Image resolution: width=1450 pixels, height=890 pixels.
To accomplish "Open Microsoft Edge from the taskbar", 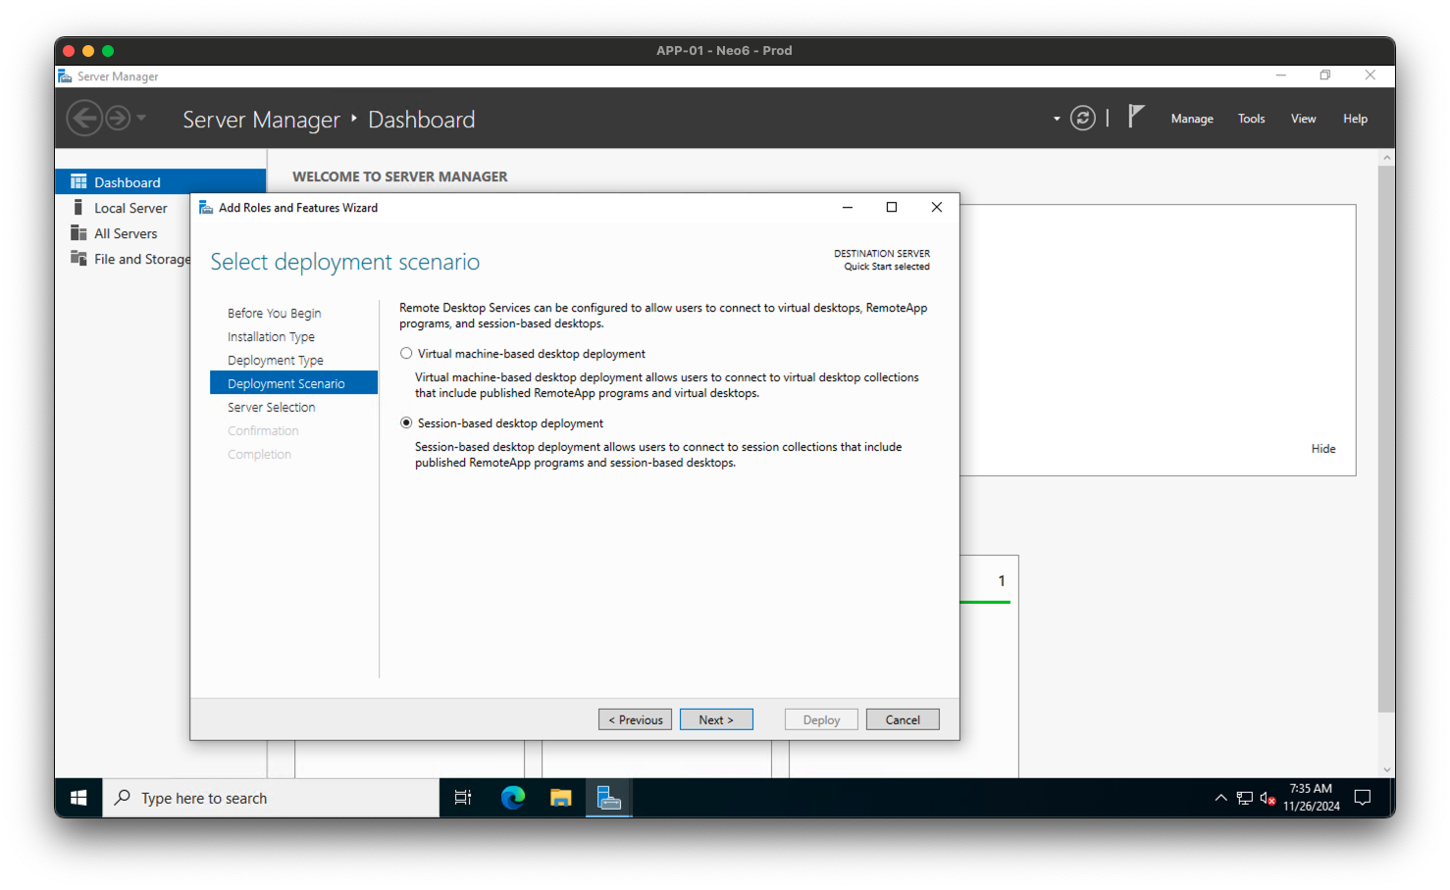I will tap(513, 798).
